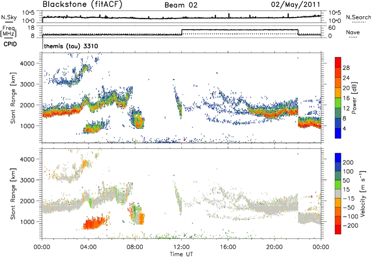Click time tick label '20:00'
Viewport: 371px width, 257px height.
[x=274, y=247]
